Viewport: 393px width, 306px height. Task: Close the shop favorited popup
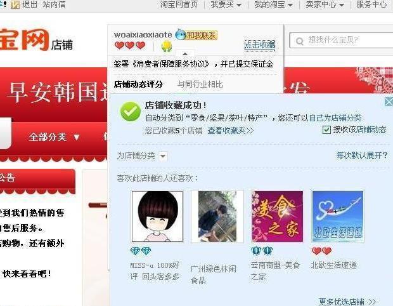point(389,102)
